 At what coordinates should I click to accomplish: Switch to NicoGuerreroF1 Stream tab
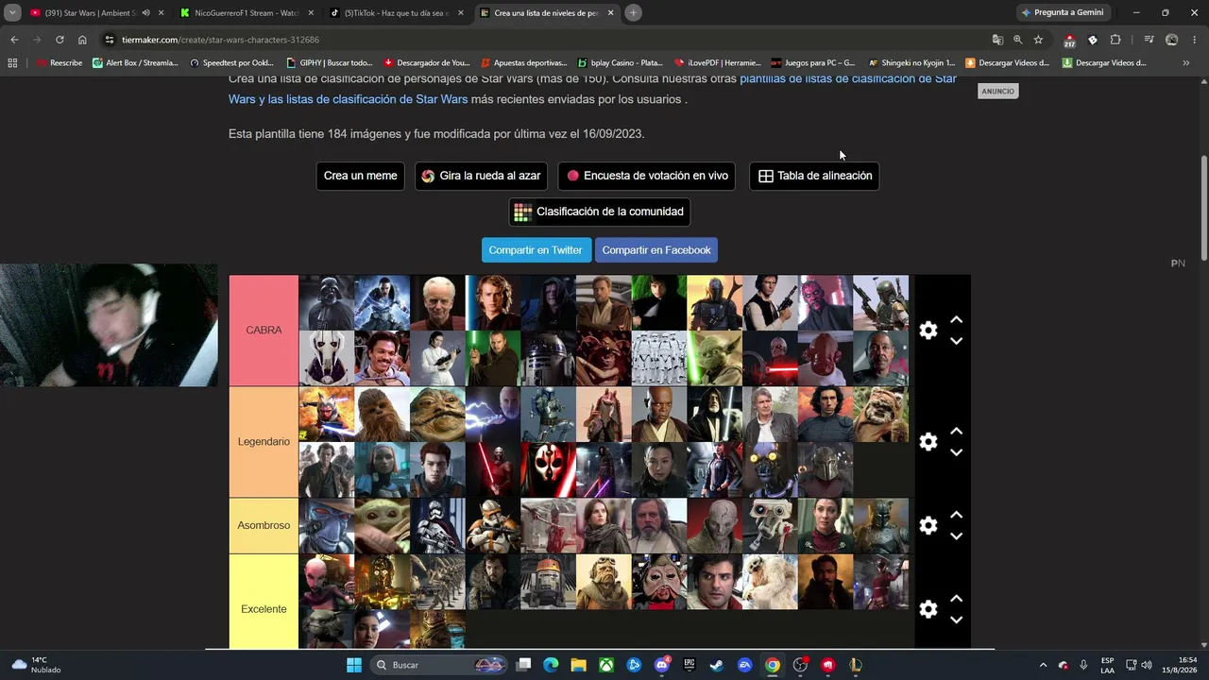(247, 13)
